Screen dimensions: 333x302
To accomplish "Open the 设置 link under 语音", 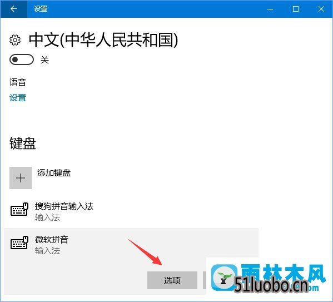I will 18,98.
